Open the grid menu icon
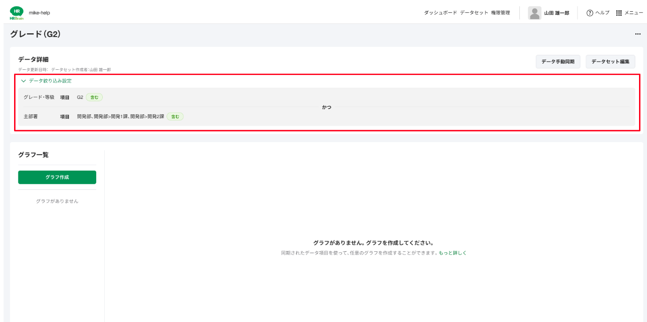Image resolution: width=647 pixels, height=322 pixels. 619,13
